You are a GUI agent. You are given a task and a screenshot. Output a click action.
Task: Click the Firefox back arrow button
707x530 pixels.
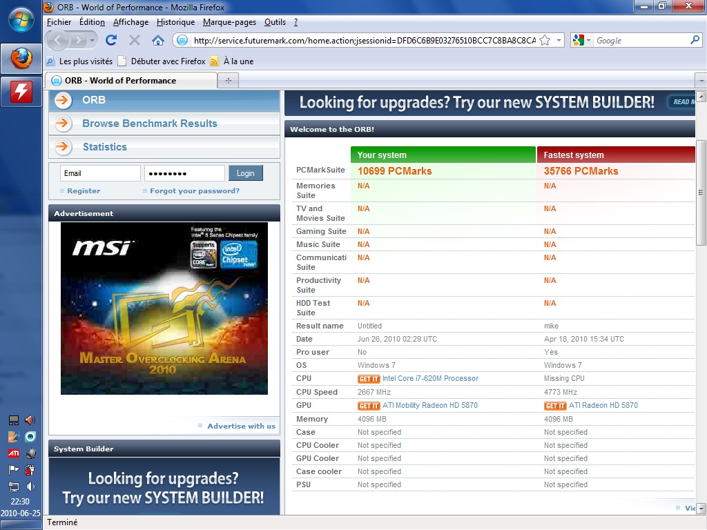click(x=57, y=41)
